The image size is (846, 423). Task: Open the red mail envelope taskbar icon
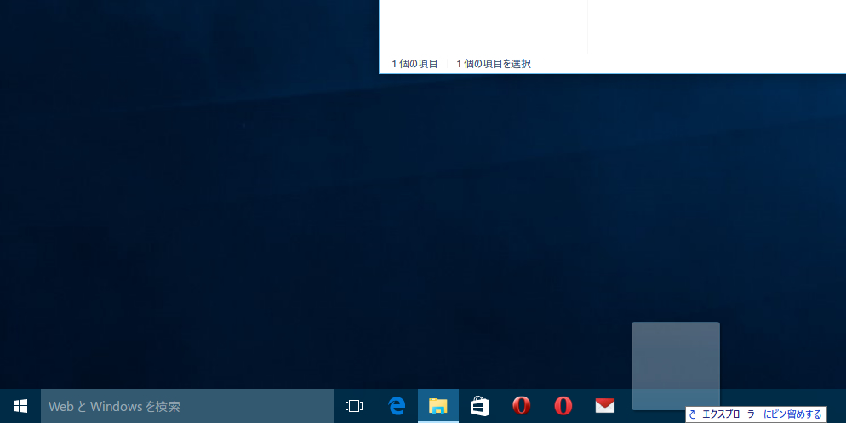click(605, 406)
